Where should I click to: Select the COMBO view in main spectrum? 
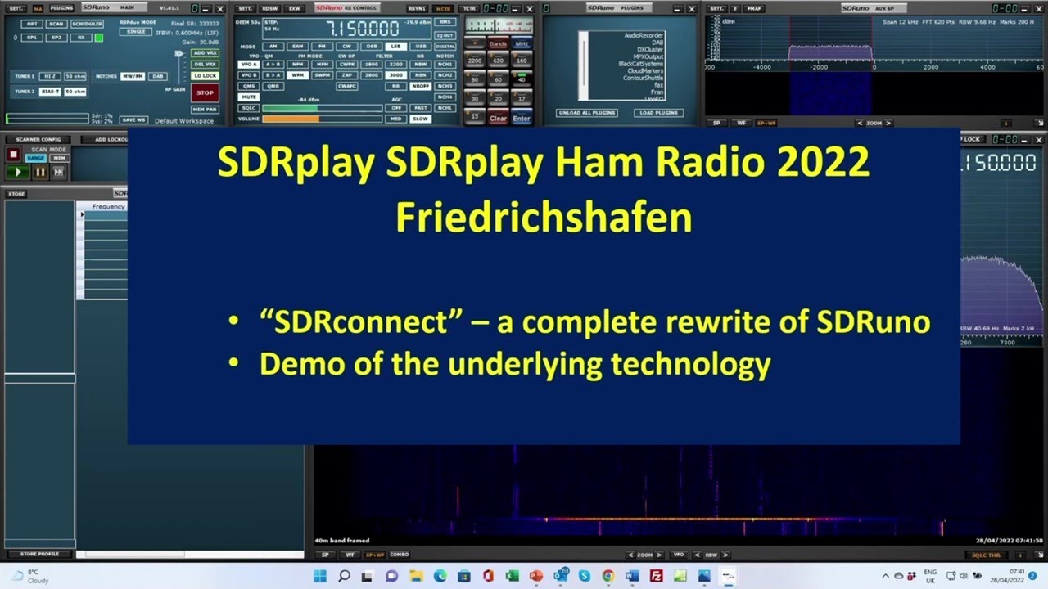(399, 554)
